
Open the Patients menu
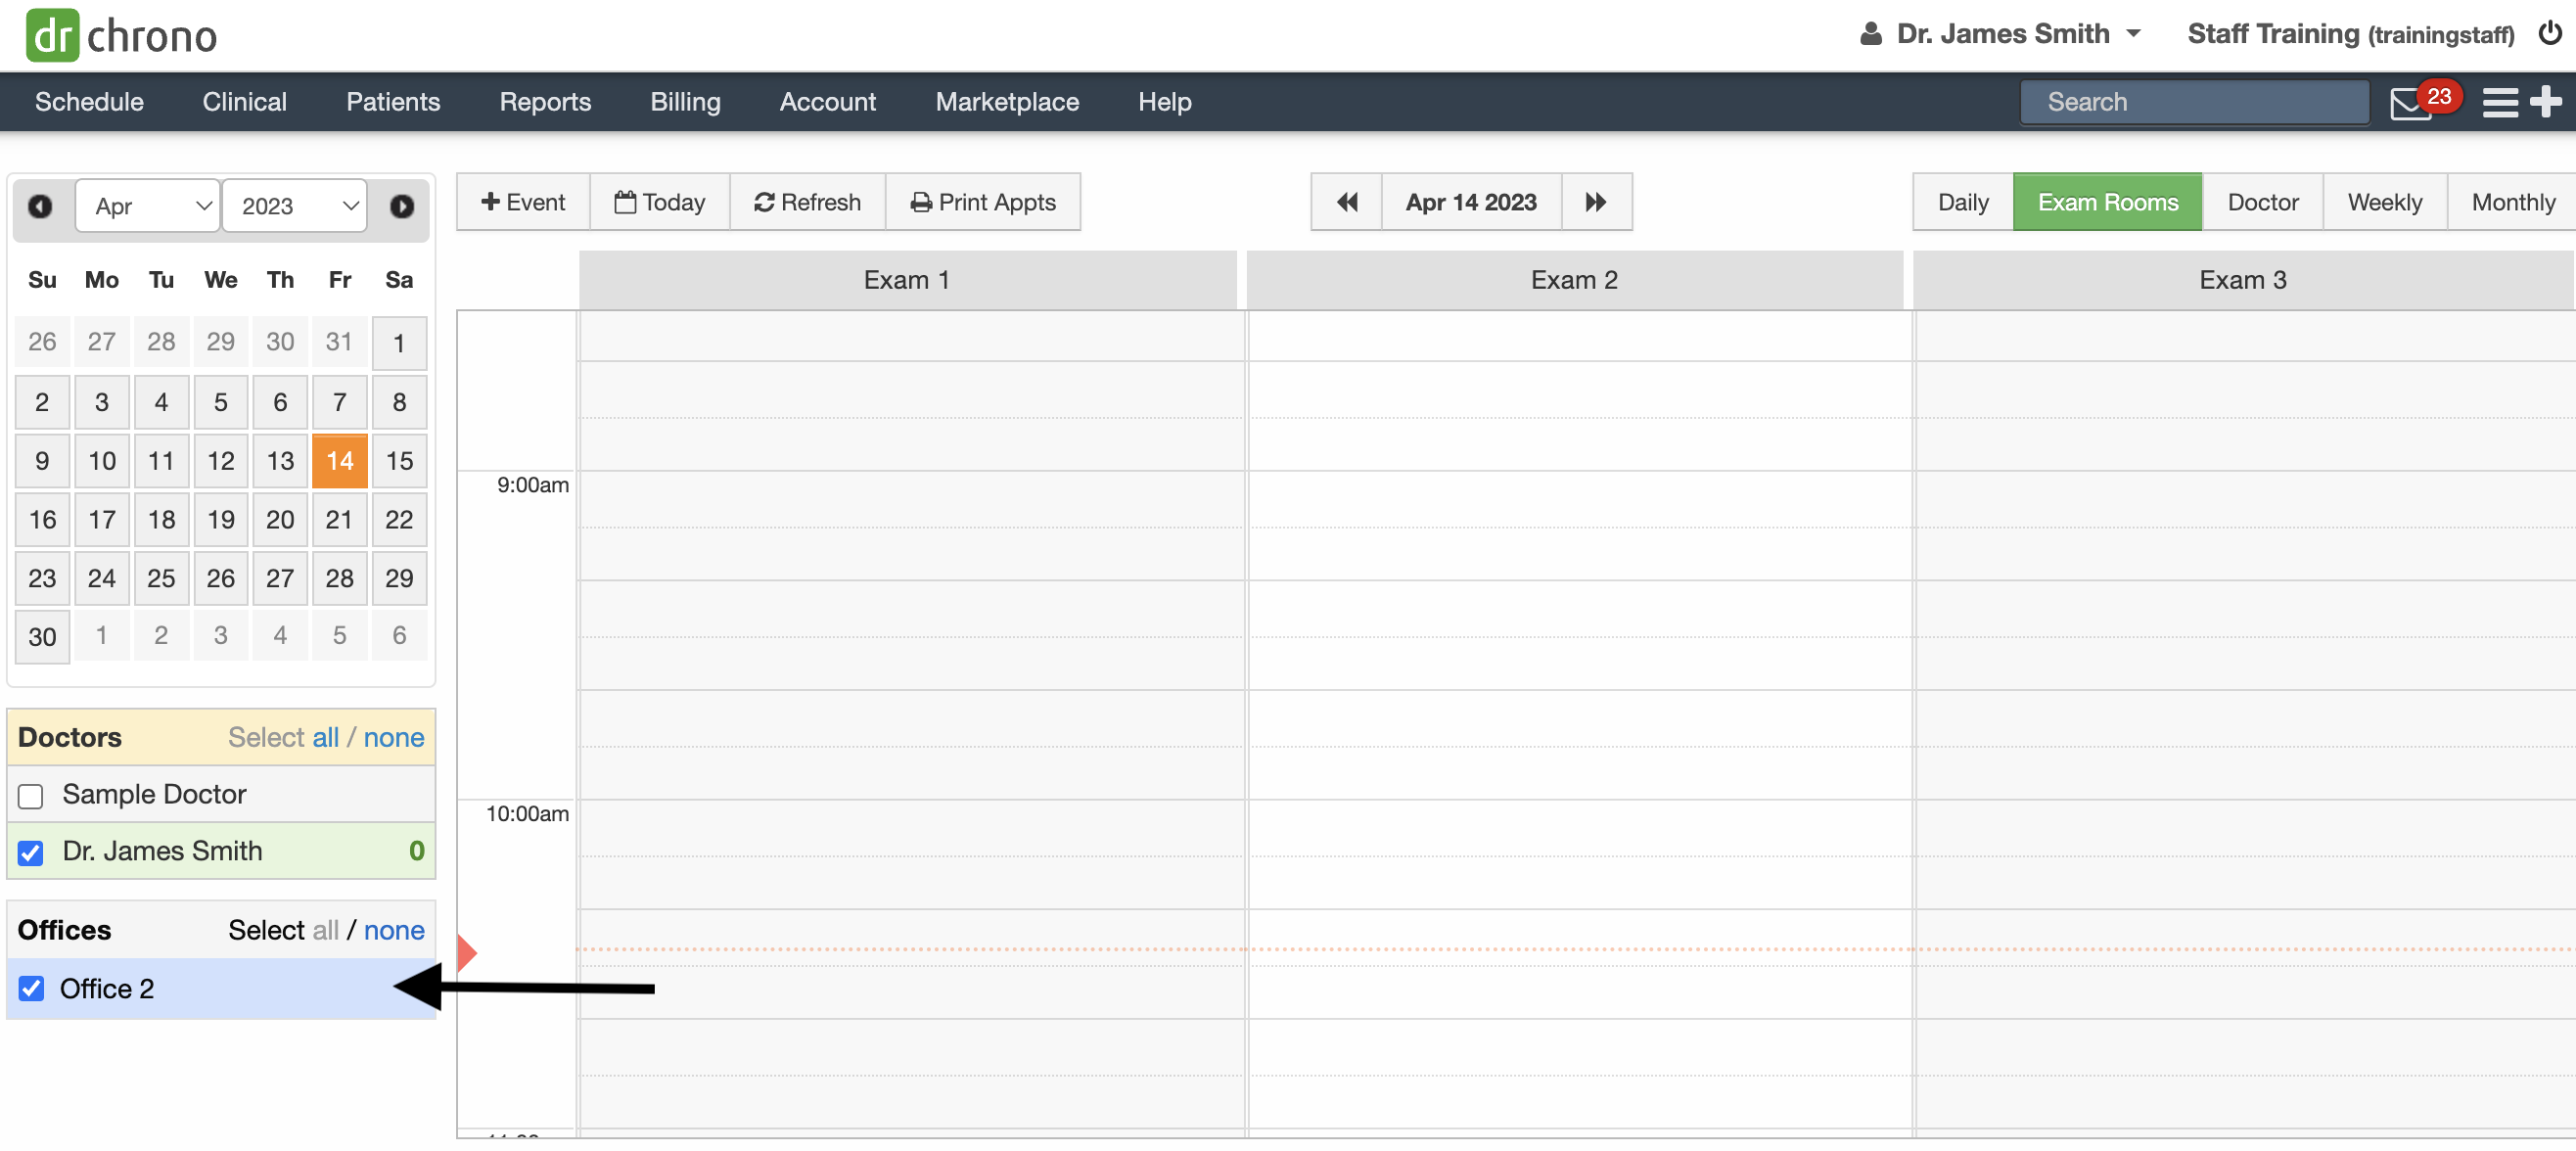coord(393,102)
